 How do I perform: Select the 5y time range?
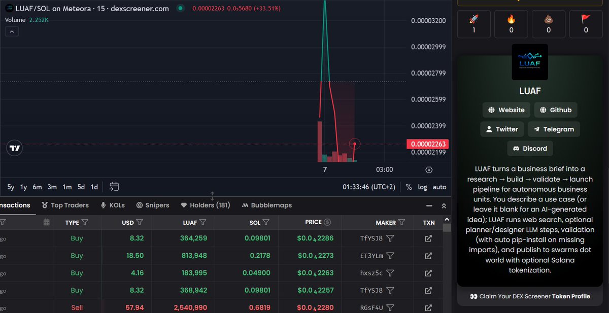point(11,187)
